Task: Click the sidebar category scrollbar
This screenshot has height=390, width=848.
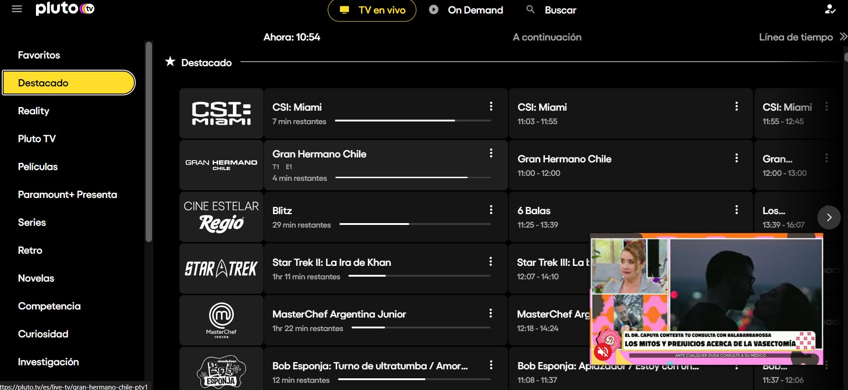Action: (149, 142)
